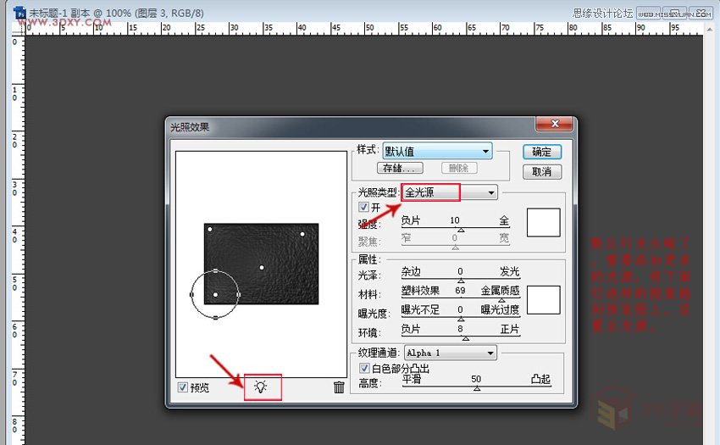This screenshot has width=720, height=445.
Task: Click the 曝光过度 label
Action: (x=500, y=309)
